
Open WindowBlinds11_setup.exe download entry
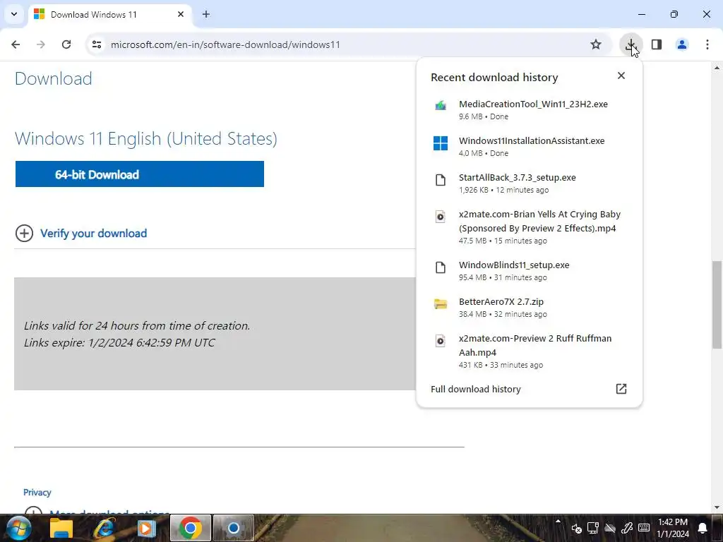click(530, 270)
